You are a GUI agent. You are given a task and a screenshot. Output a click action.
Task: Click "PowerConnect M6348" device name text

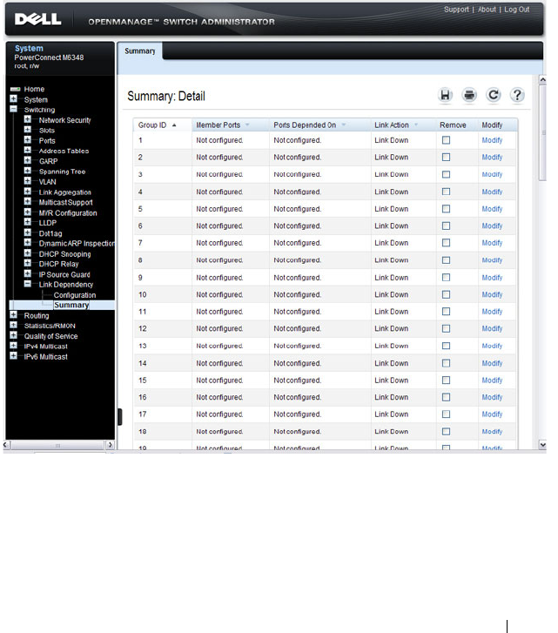[50, 57]
